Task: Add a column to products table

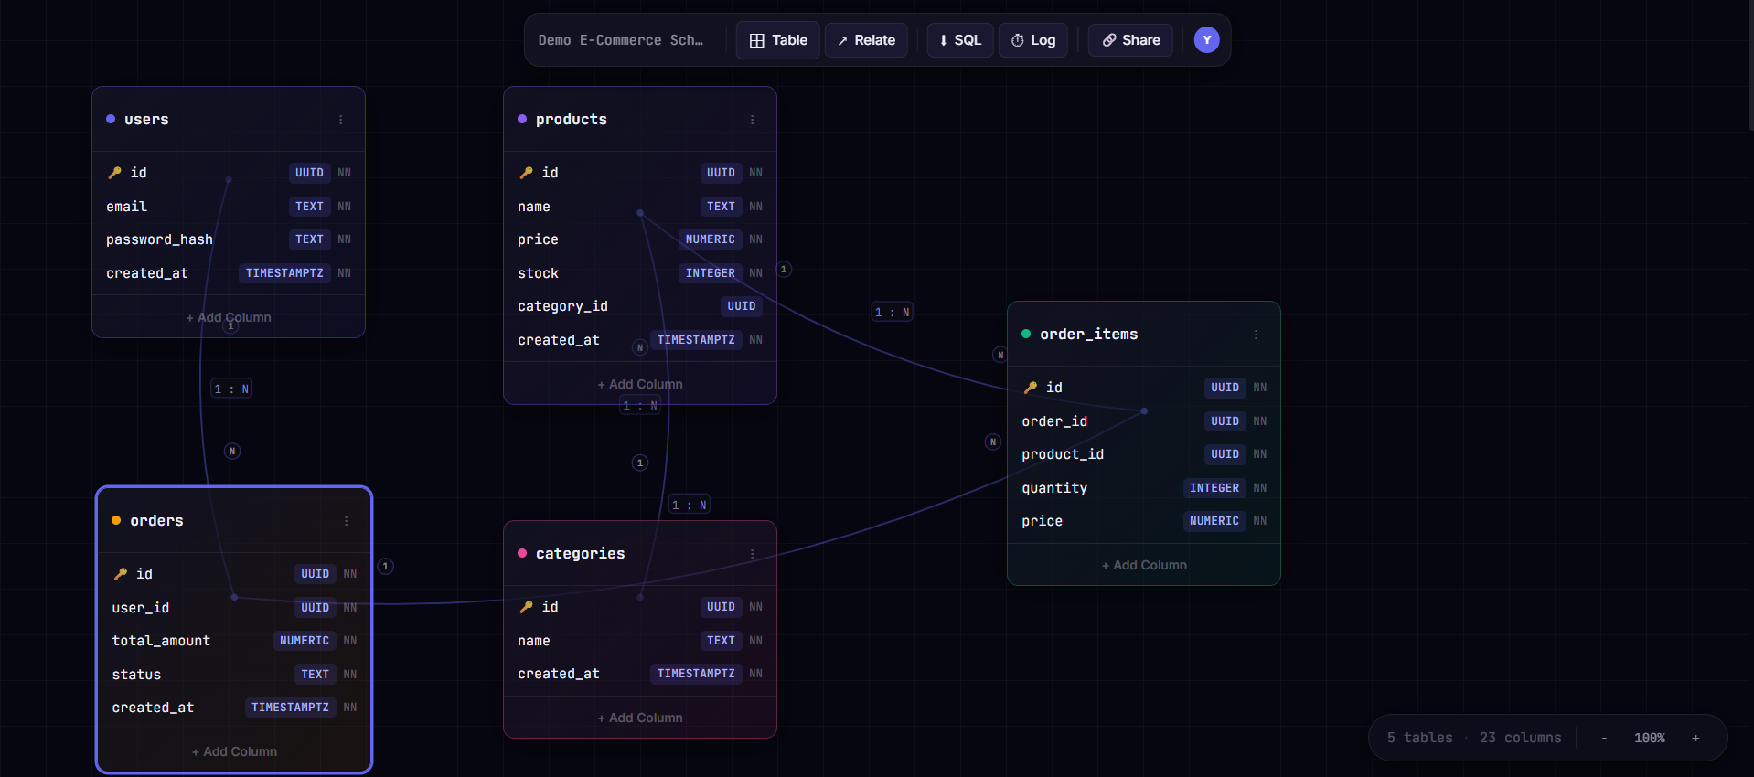Action: (x=640, y=384)
